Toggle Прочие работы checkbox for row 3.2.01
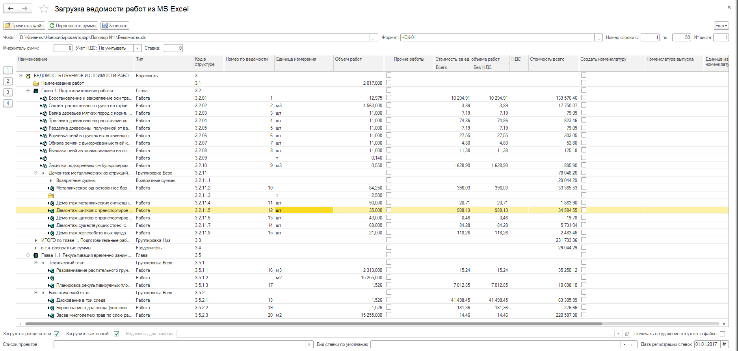This screenshot has height=351, width=738. [x=389, y=98]
